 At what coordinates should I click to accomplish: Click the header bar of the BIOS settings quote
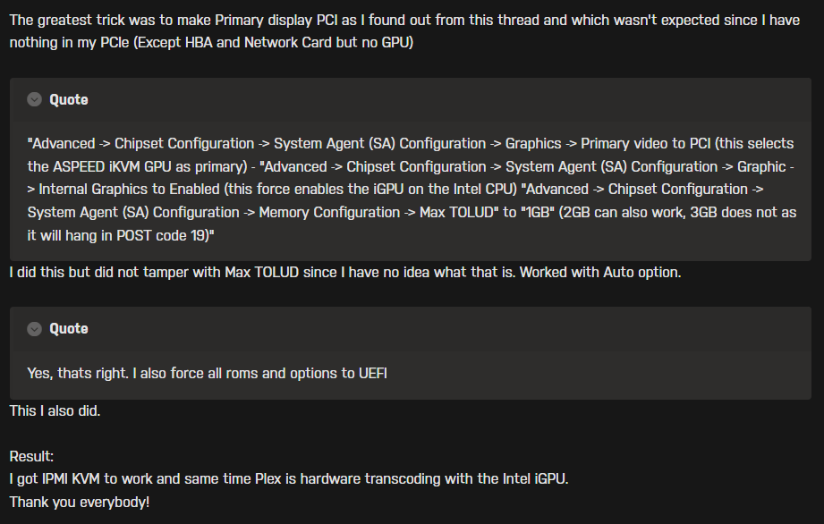(411, 100)
